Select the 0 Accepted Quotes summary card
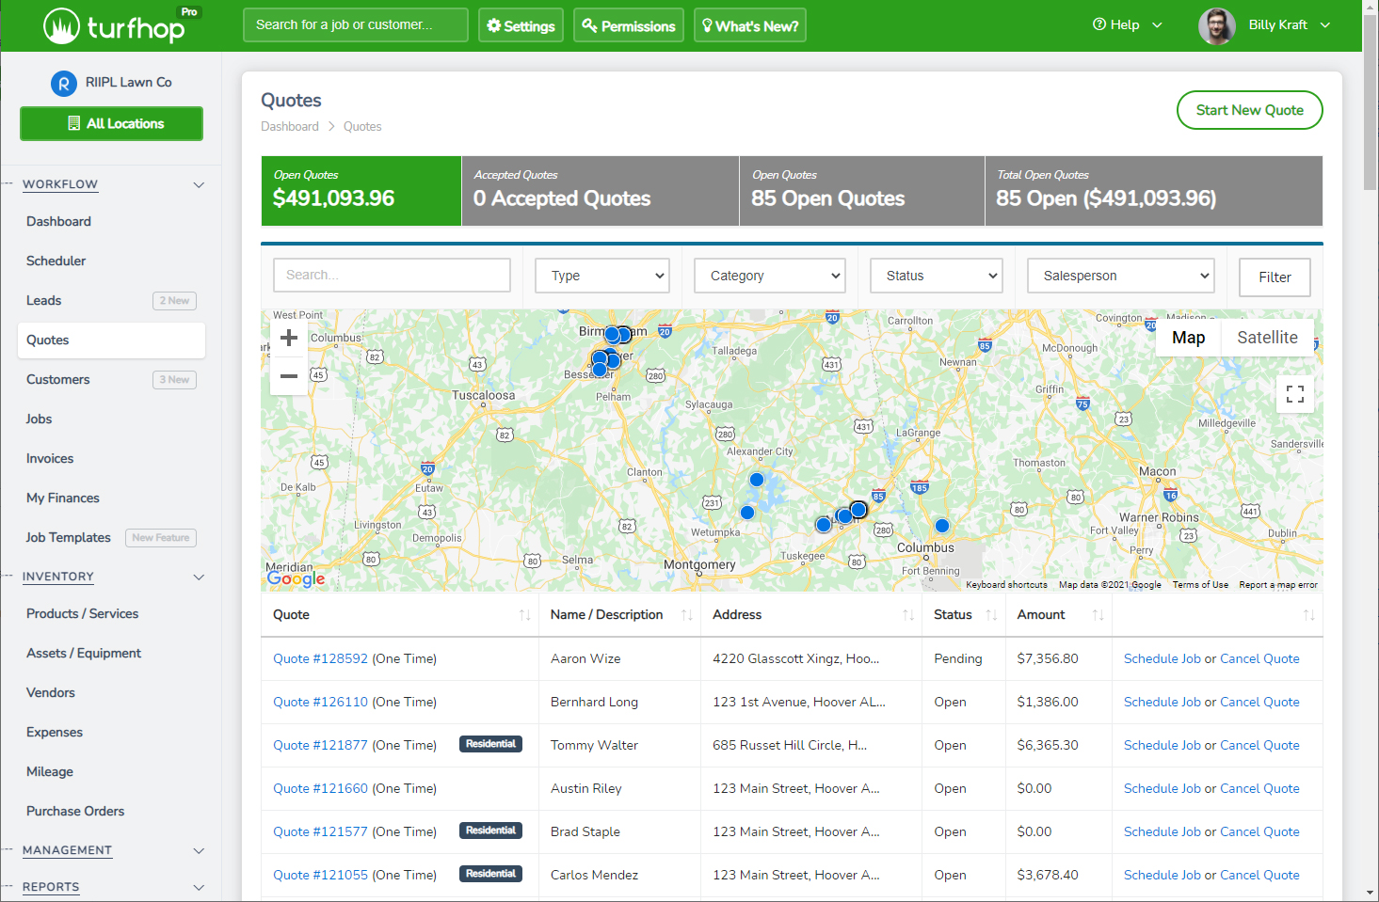The height and width of the screenshot is (902, 1379). click(x=601, y=191)
